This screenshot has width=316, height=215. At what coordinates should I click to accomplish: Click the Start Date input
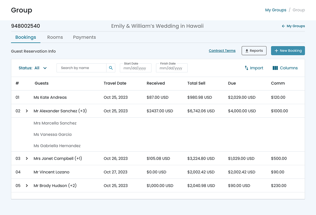pos(135,68)
